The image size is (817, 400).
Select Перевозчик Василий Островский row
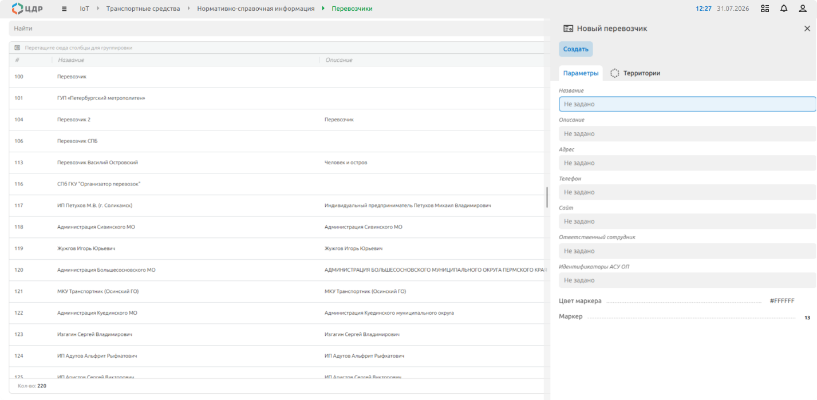click(278, 163)
